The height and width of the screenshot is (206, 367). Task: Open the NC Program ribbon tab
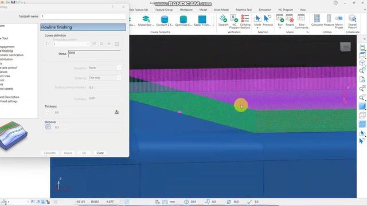coord(286,10)
